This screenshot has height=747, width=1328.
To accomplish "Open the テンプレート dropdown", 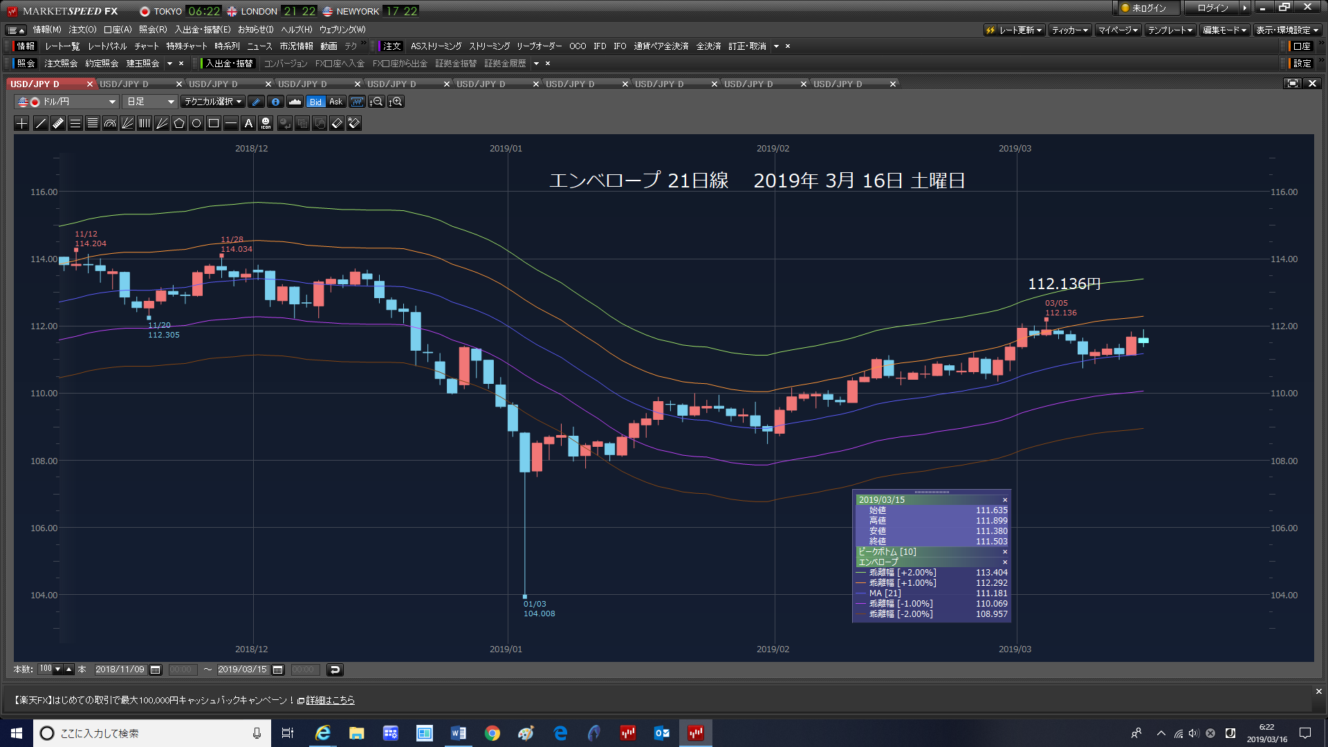I will [x=1170, y=30].
